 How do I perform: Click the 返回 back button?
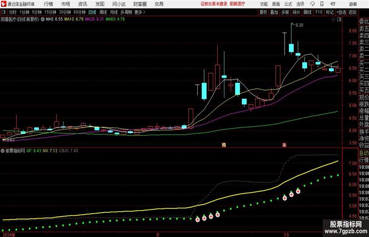[352, 12]
